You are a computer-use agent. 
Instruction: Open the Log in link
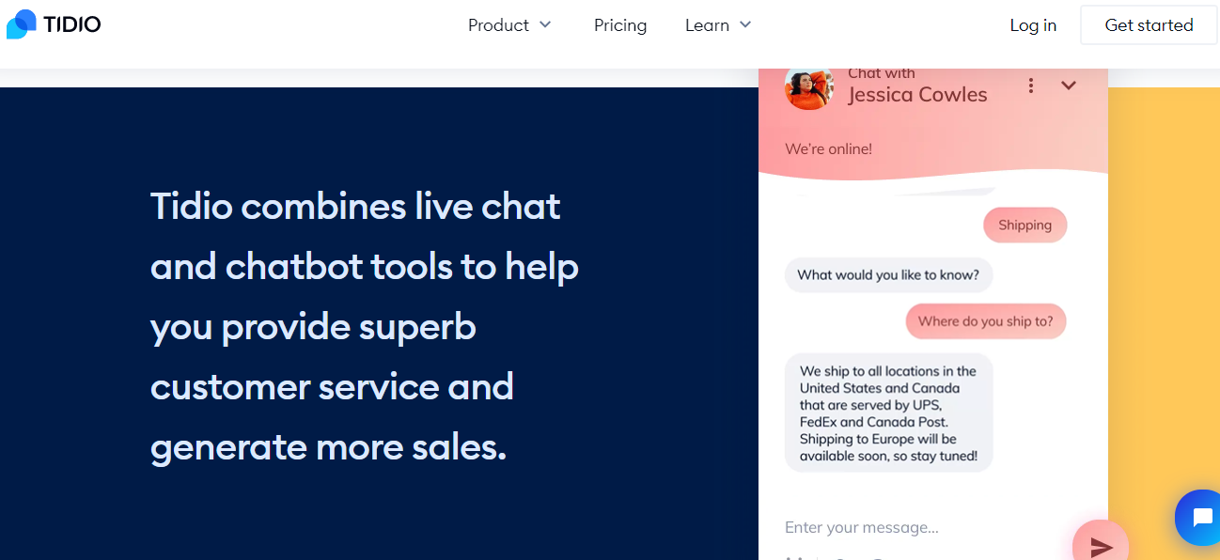click(1033, 25)
